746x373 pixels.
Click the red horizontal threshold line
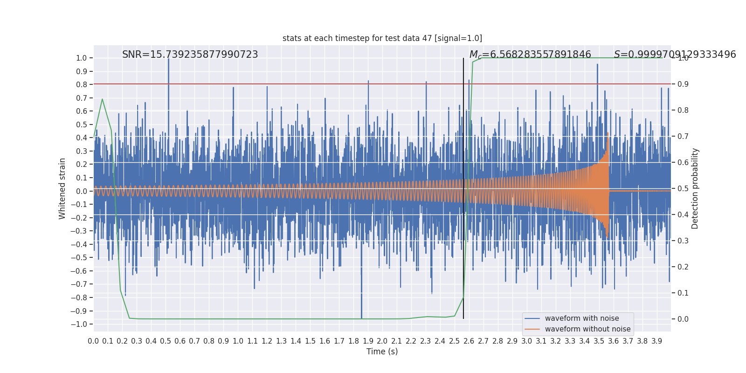(382, 84)
